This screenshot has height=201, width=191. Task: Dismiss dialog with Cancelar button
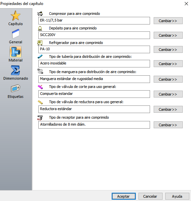[x=150, y=196]
